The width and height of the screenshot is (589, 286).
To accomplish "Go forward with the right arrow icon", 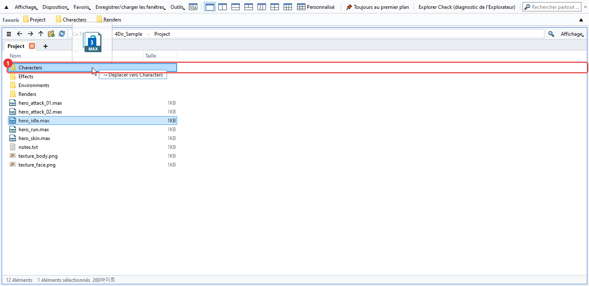I will (x=30, y=34).
